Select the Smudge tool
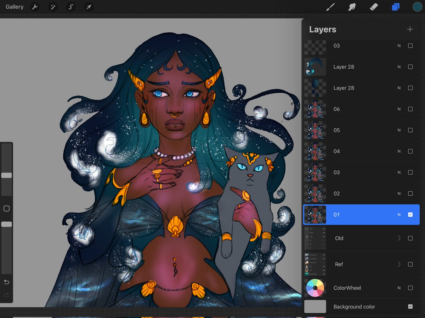This screenshot has width=425, height=318. [x=352, y=7]
